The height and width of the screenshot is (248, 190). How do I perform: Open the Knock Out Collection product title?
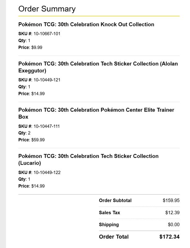(x=86, y=24)
